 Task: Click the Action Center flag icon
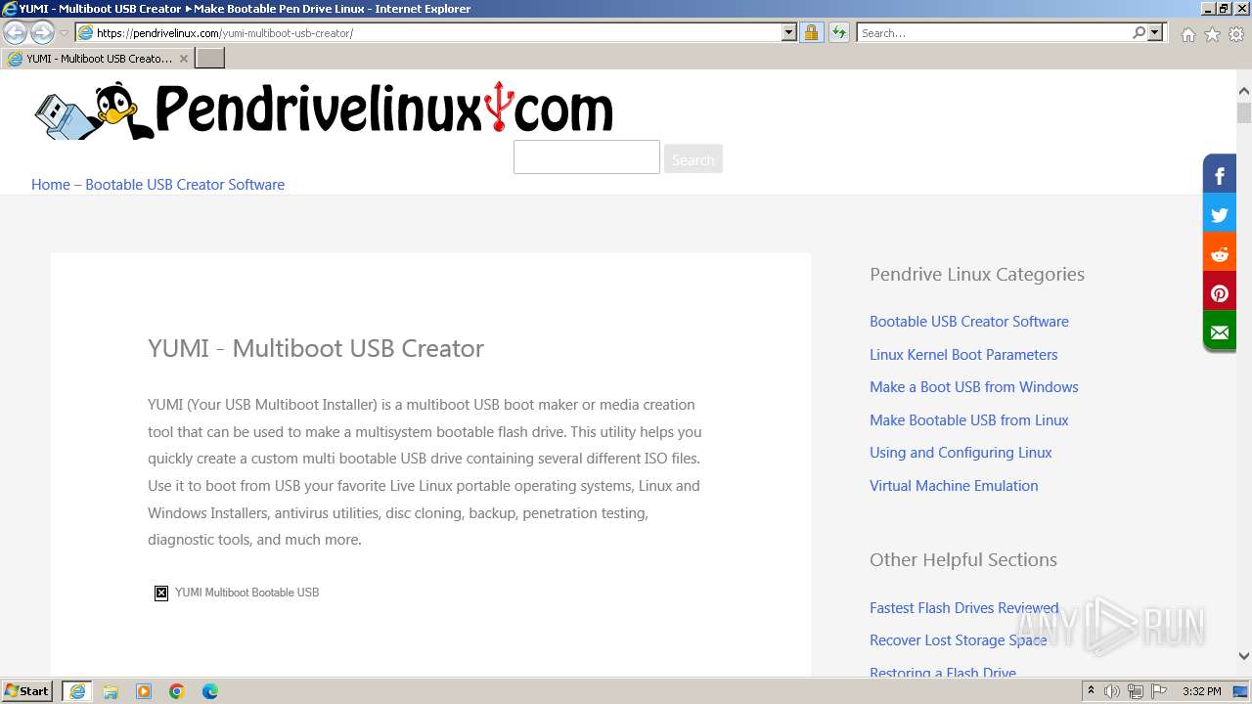point(1159,691)
